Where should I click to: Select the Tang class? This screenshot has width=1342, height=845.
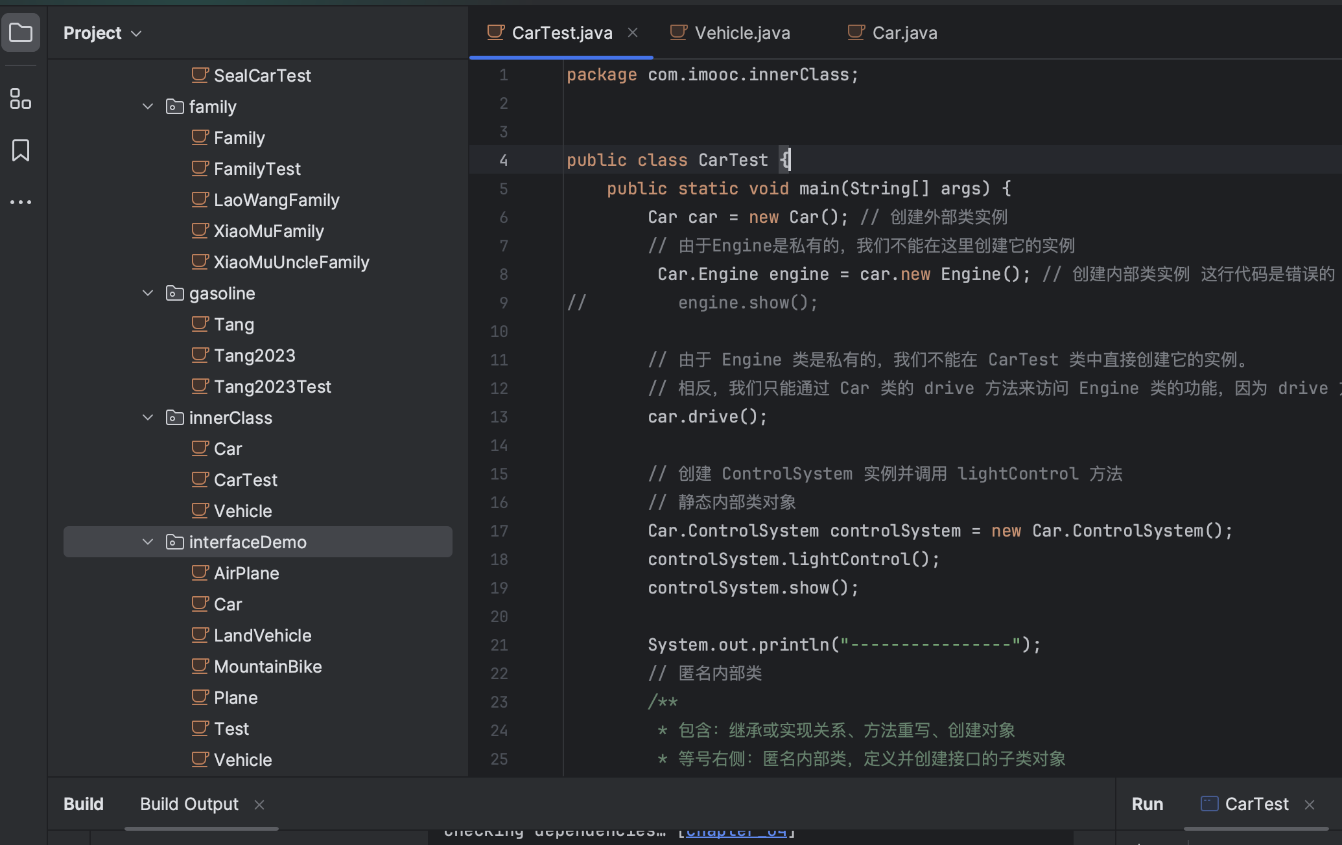(x=234, y=324)
